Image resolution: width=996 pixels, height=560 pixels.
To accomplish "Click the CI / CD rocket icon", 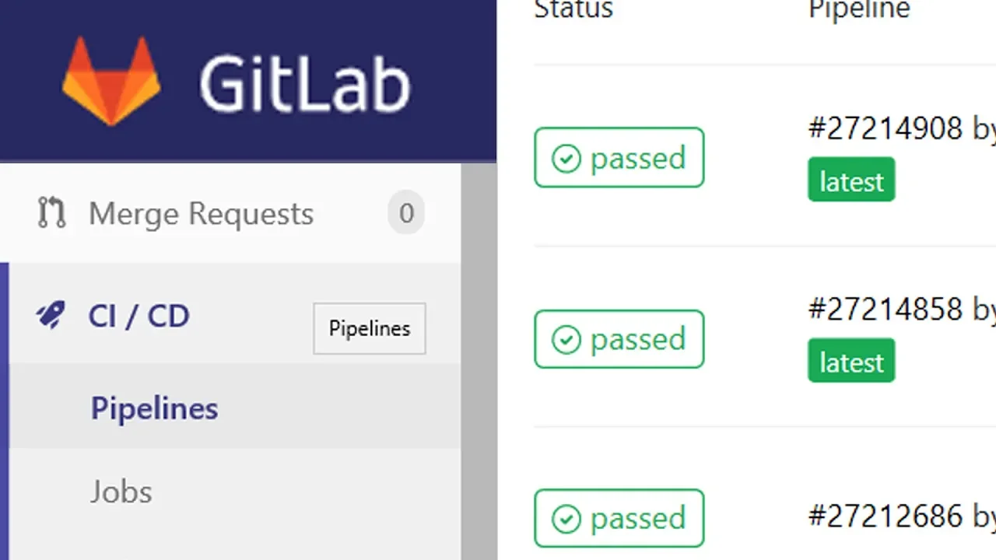I will [x=51, y=316].
